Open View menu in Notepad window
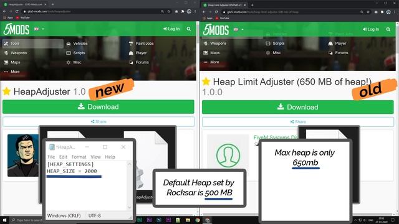Screen dimensions: 399x224 tap(95, 157)
